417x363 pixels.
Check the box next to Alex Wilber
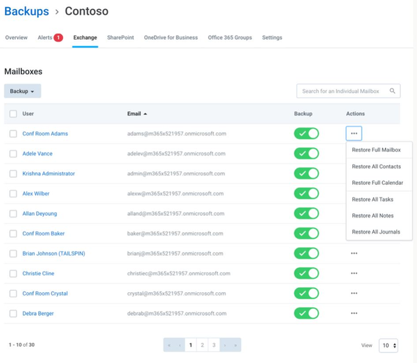[13, 194]
